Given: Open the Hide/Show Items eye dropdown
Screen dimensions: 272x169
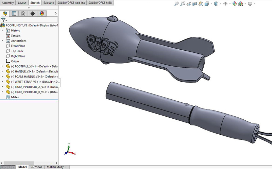Looking at the screenshot, I should (x=225, y=4).
